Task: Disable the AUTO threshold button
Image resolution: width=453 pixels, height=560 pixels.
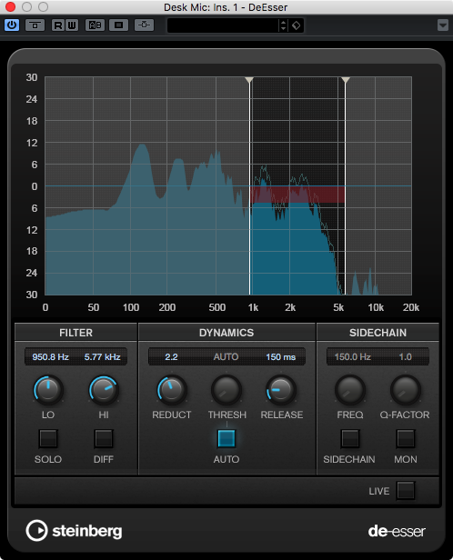Action: 226,438
